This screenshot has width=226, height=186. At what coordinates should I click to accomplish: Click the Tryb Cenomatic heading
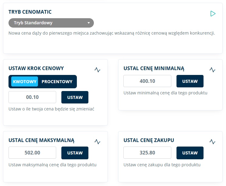[x=30, y=12]
